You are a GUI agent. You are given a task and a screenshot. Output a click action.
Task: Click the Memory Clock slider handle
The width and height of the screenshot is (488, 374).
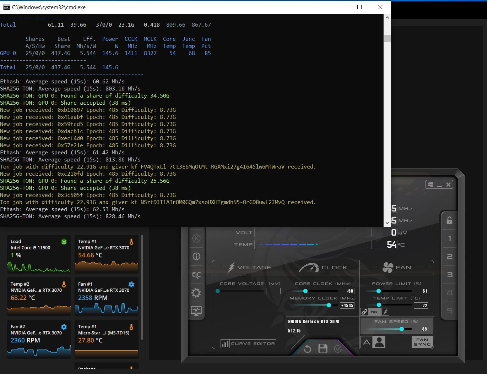(329, 305)
